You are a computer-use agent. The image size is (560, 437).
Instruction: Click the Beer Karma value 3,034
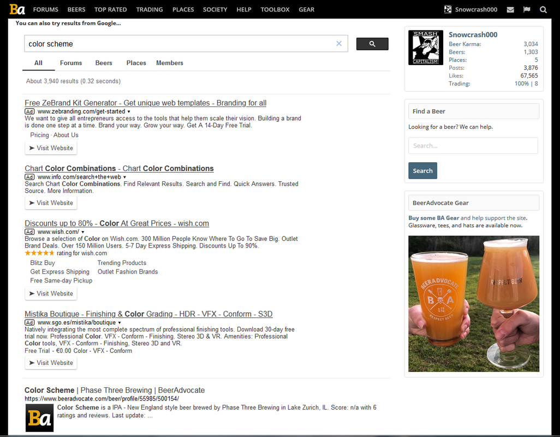click(531, 44)
